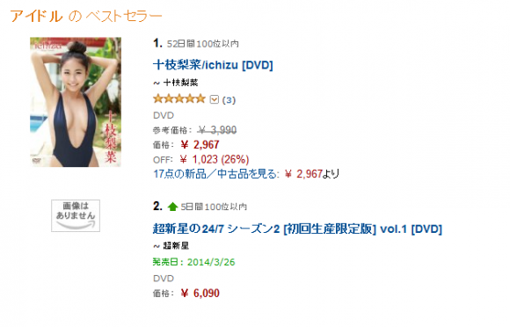510x327 pixels.
Task: Click the ￥2,967 sale price
Action: (x=200, y=145)
